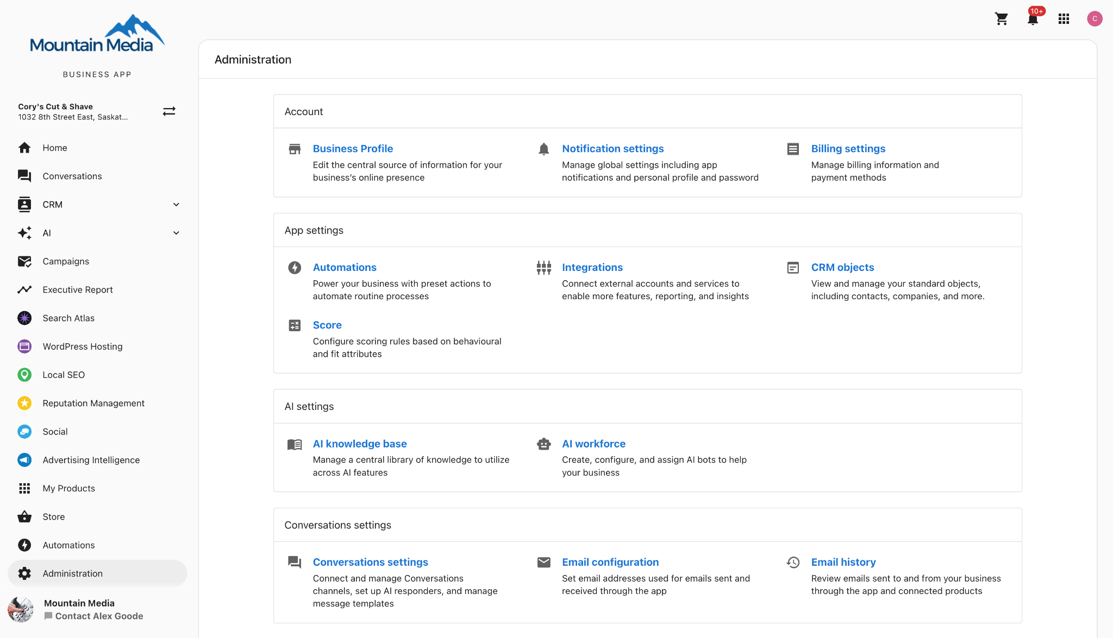The height and width of the screenshot is (638, 1113).
Task: Open Conversations in the sidebar
Action: click(72, 176)
